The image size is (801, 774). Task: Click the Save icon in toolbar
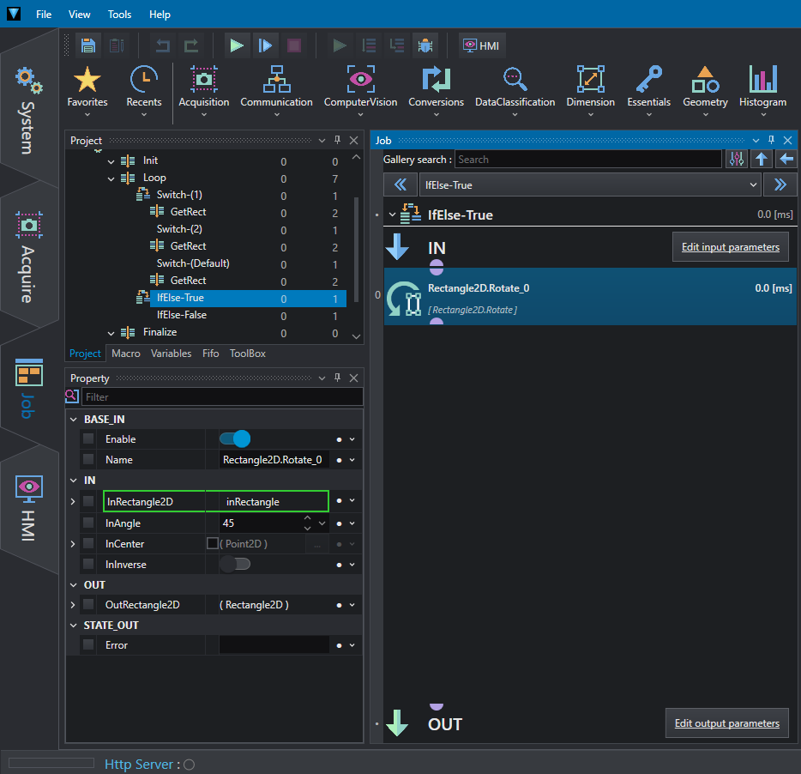(88, 45)
